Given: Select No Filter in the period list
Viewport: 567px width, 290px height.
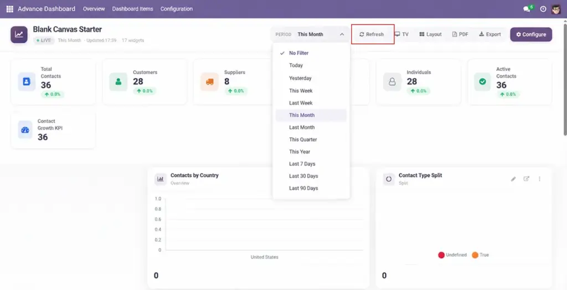Looking at the screenshot, I should click(x=311, y=53).
